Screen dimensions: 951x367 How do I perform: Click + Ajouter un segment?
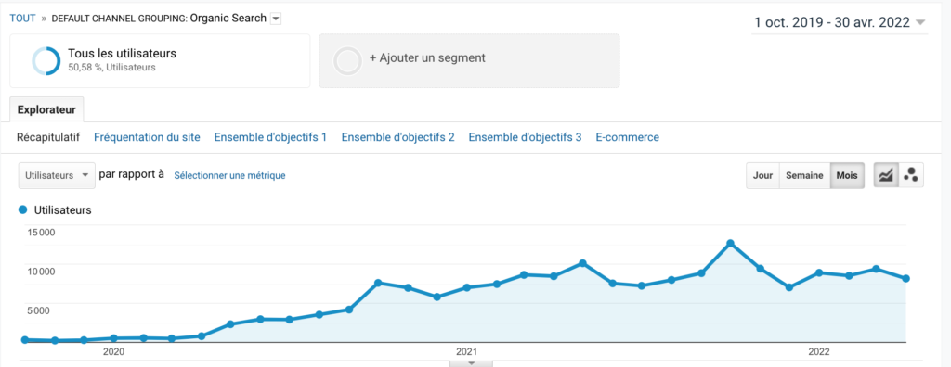[427, 58]
